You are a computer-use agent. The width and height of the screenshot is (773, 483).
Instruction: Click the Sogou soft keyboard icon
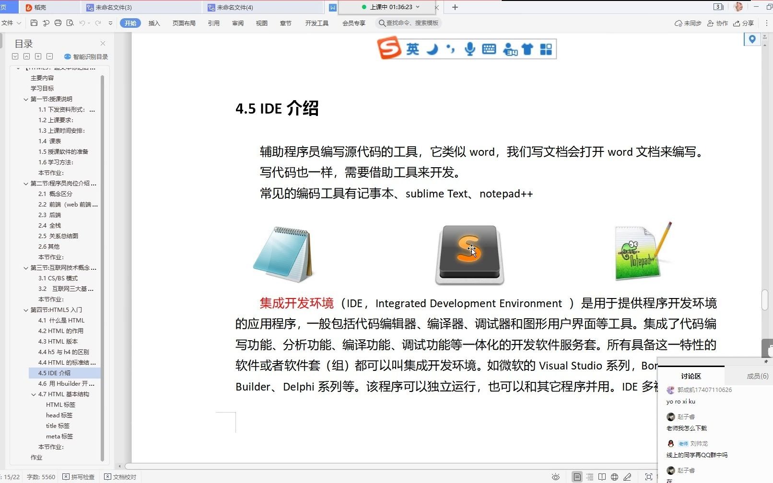[x=489, y=49]
